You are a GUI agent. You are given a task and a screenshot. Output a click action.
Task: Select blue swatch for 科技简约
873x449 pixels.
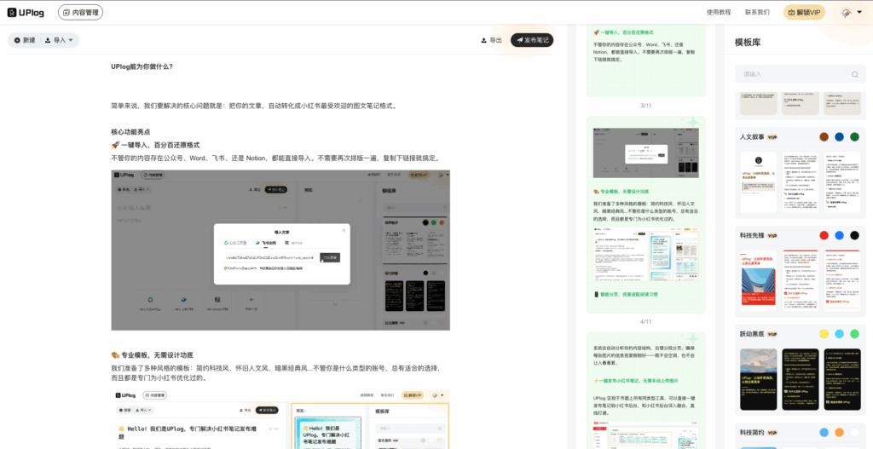coord(824,432)
